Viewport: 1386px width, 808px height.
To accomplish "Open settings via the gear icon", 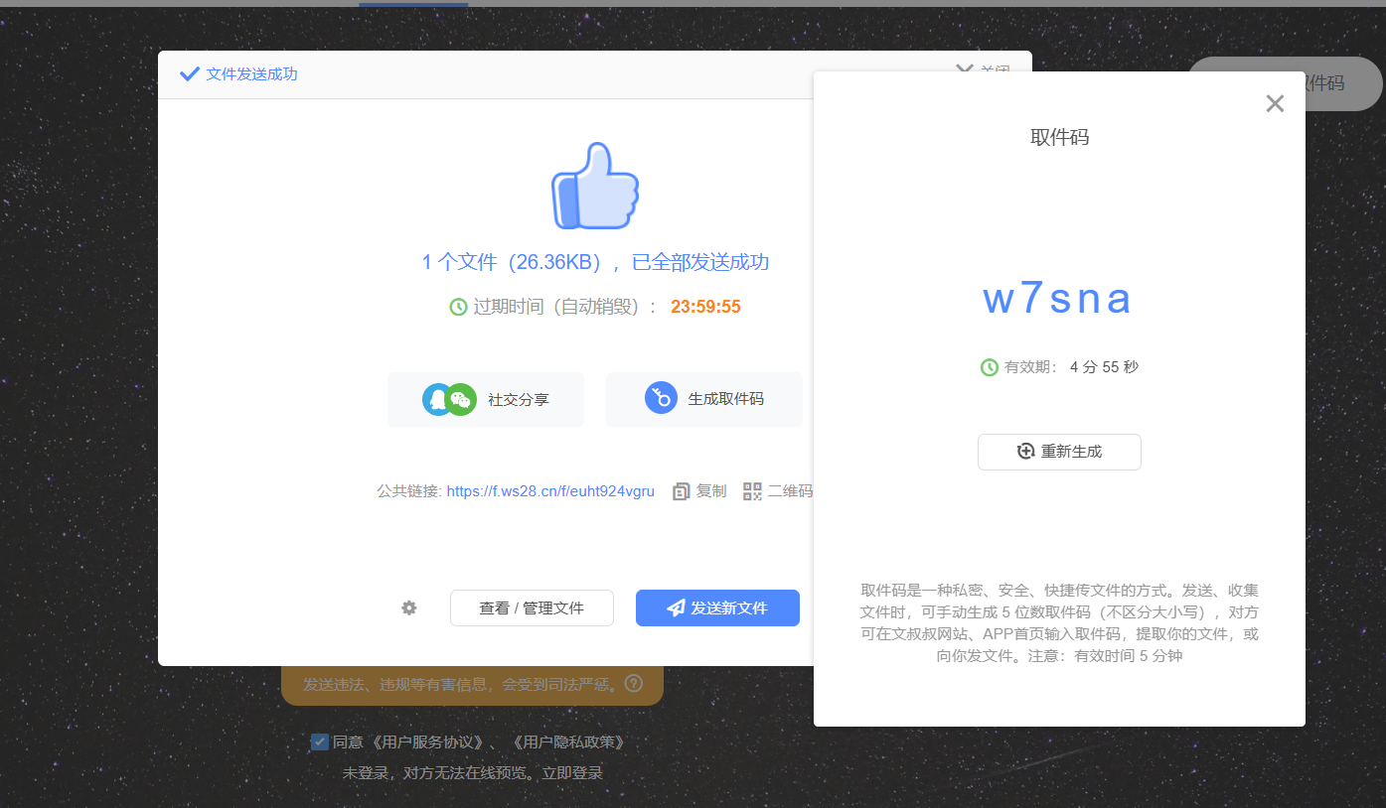I will coord(409,607).
